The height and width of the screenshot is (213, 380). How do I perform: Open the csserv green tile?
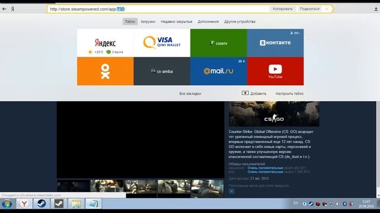[x=218, y=43]
